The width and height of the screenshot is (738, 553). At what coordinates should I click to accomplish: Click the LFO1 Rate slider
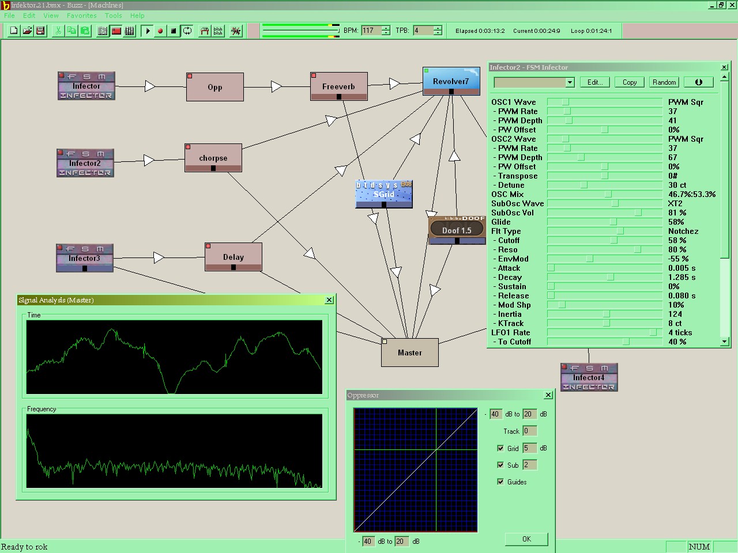click(604, 332)
